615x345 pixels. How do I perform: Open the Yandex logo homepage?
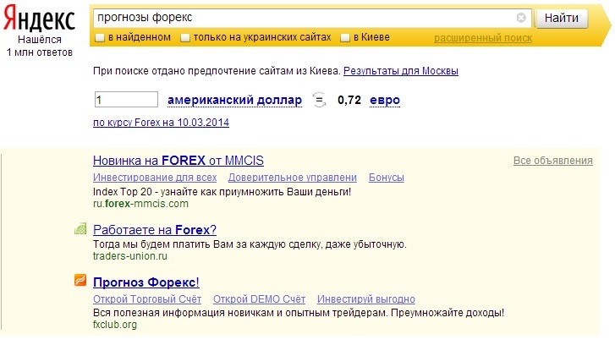tap(39, 19)
